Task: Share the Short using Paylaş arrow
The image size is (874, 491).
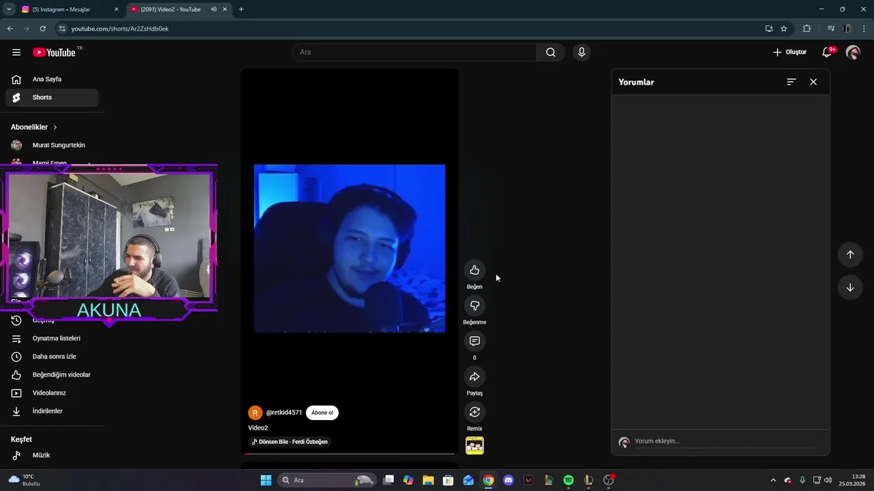Action: (475, 376)
